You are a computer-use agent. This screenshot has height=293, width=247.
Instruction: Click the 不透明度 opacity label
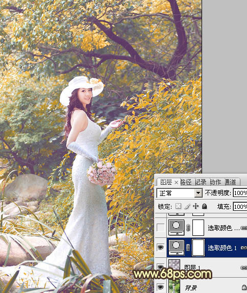[x=218, y=193]
